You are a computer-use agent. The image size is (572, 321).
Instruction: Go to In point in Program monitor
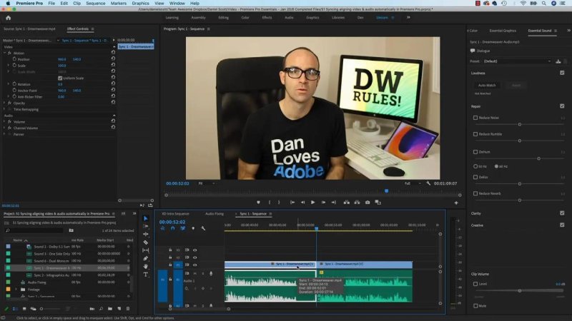pyautogui.click(x=292, y=203)
